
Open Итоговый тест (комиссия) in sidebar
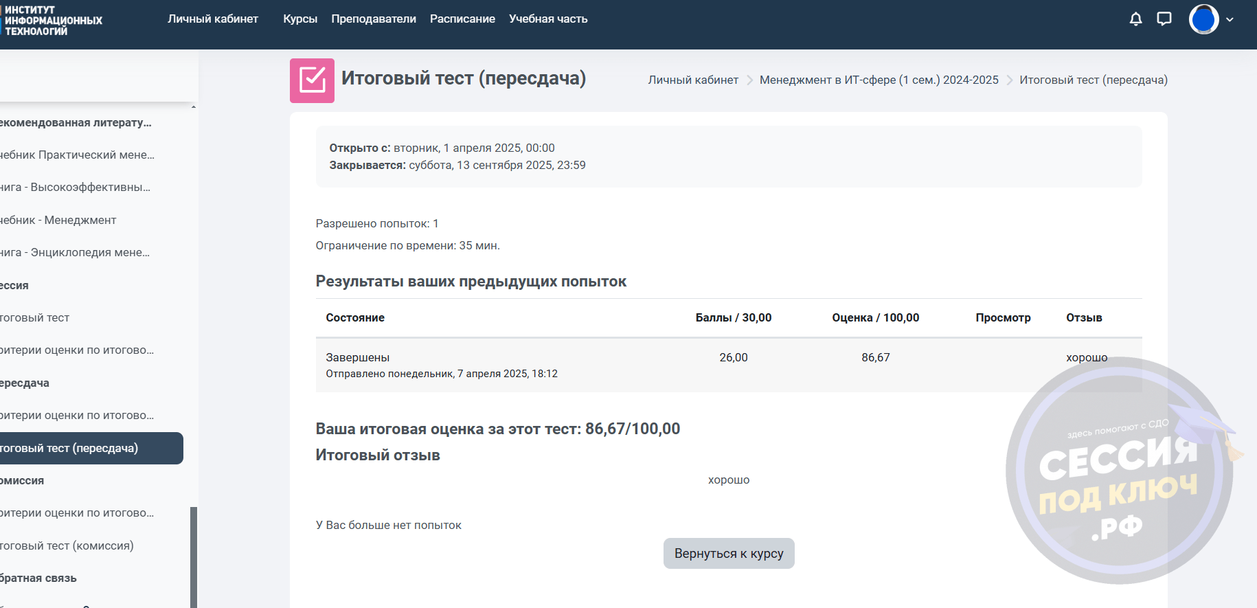(x=69, y=545)
